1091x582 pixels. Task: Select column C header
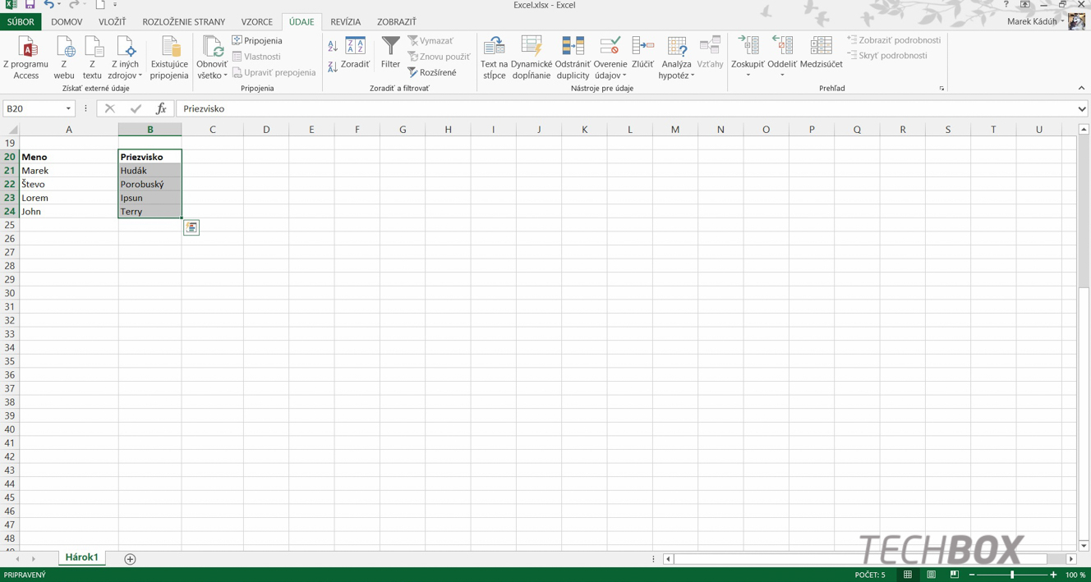[213, 129]
